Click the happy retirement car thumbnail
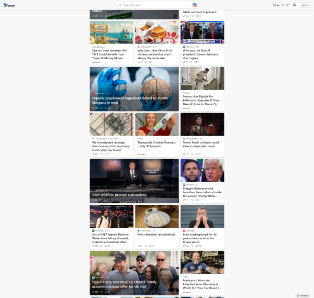This screenshot has width=314, height=298. (x=111, y=32)
